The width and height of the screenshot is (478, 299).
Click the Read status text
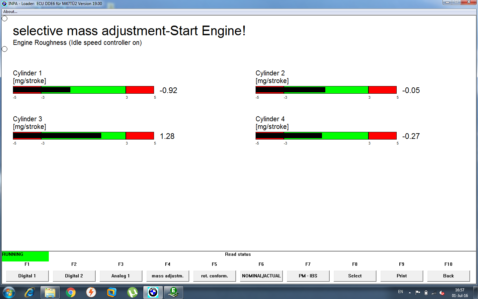tap(238, 254)
